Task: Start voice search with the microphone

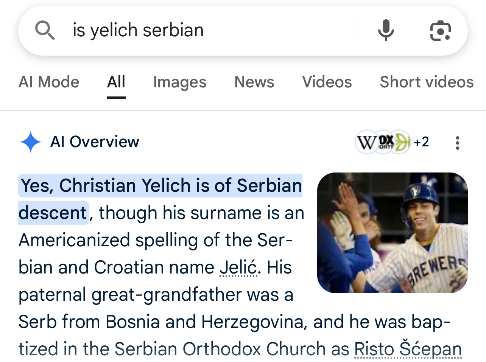Action: pos(386,30)
